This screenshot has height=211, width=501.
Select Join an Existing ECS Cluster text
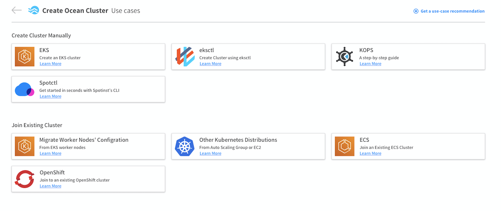[x=386, y=148]
